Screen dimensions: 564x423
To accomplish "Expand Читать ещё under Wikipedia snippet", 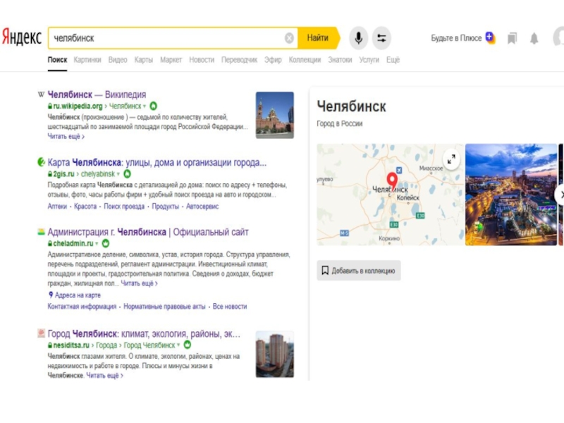I will point(66,136).
